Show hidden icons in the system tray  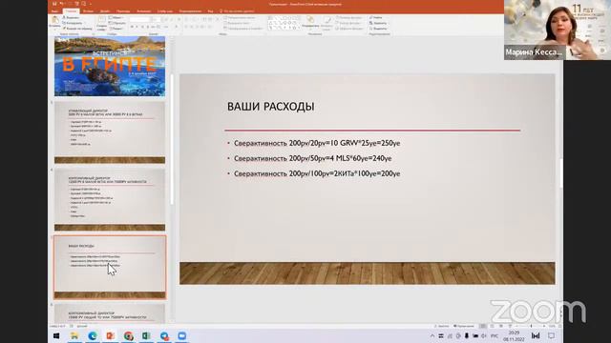432,336
